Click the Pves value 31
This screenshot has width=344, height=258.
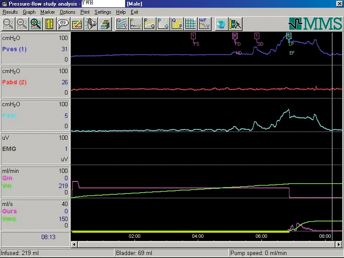[64, 49]
